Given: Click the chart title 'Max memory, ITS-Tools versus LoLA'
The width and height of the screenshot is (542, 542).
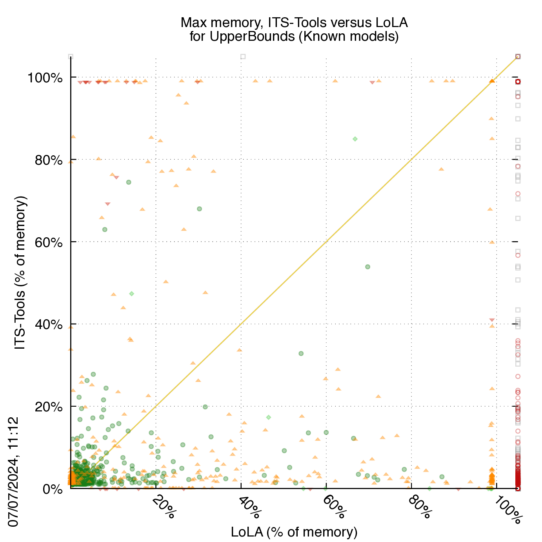Looking at the screenshot, I should pyautogui.click(x=294, y=23).
